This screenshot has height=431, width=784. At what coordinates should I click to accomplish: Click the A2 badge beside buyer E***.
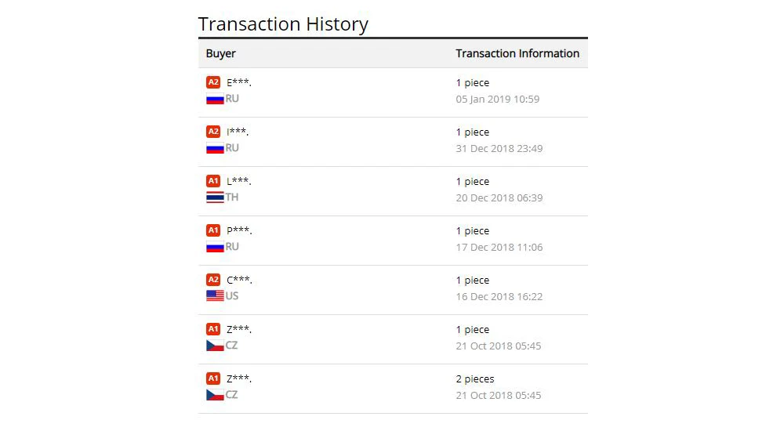tap(213, 82)
